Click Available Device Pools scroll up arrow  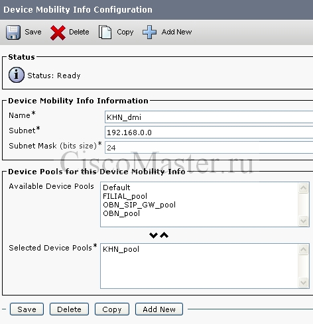(x=303, y=188)
